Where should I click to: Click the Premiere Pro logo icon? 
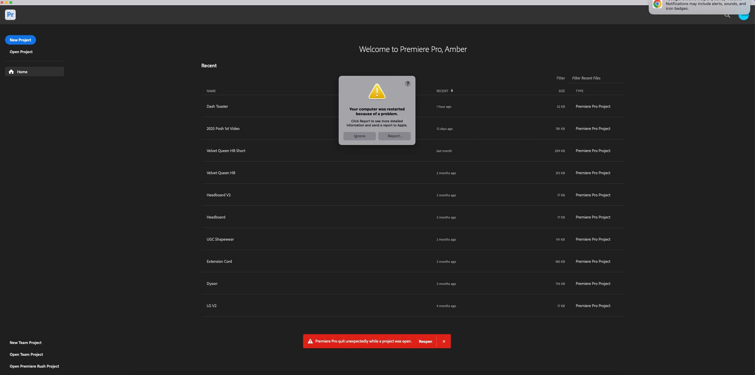coord(10,14)
